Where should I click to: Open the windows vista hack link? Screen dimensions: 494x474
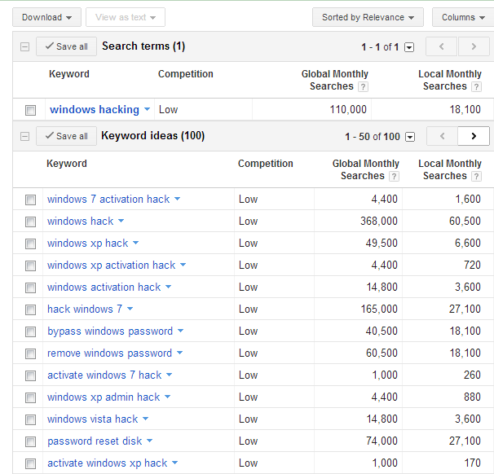93,419
